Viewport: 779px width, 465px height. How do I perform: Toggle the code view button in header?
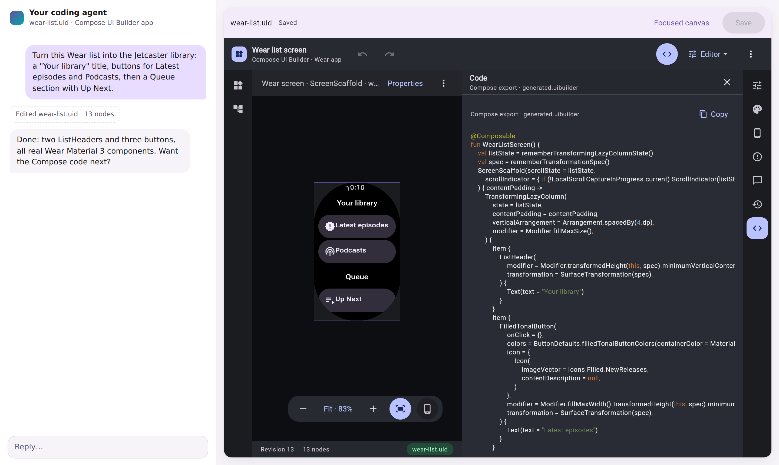point(667,54)
